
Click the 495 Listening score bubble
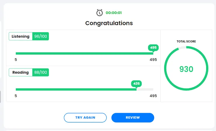(153, 47)
